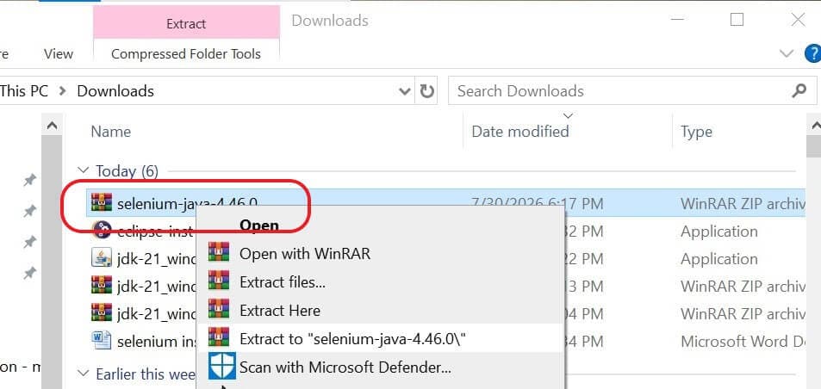Select the file name starting with selenium ins
This screenshot has height=389, width=821.
pos(157,342)
